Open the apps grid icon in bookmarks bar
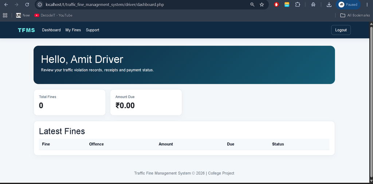 coord(5,15)
